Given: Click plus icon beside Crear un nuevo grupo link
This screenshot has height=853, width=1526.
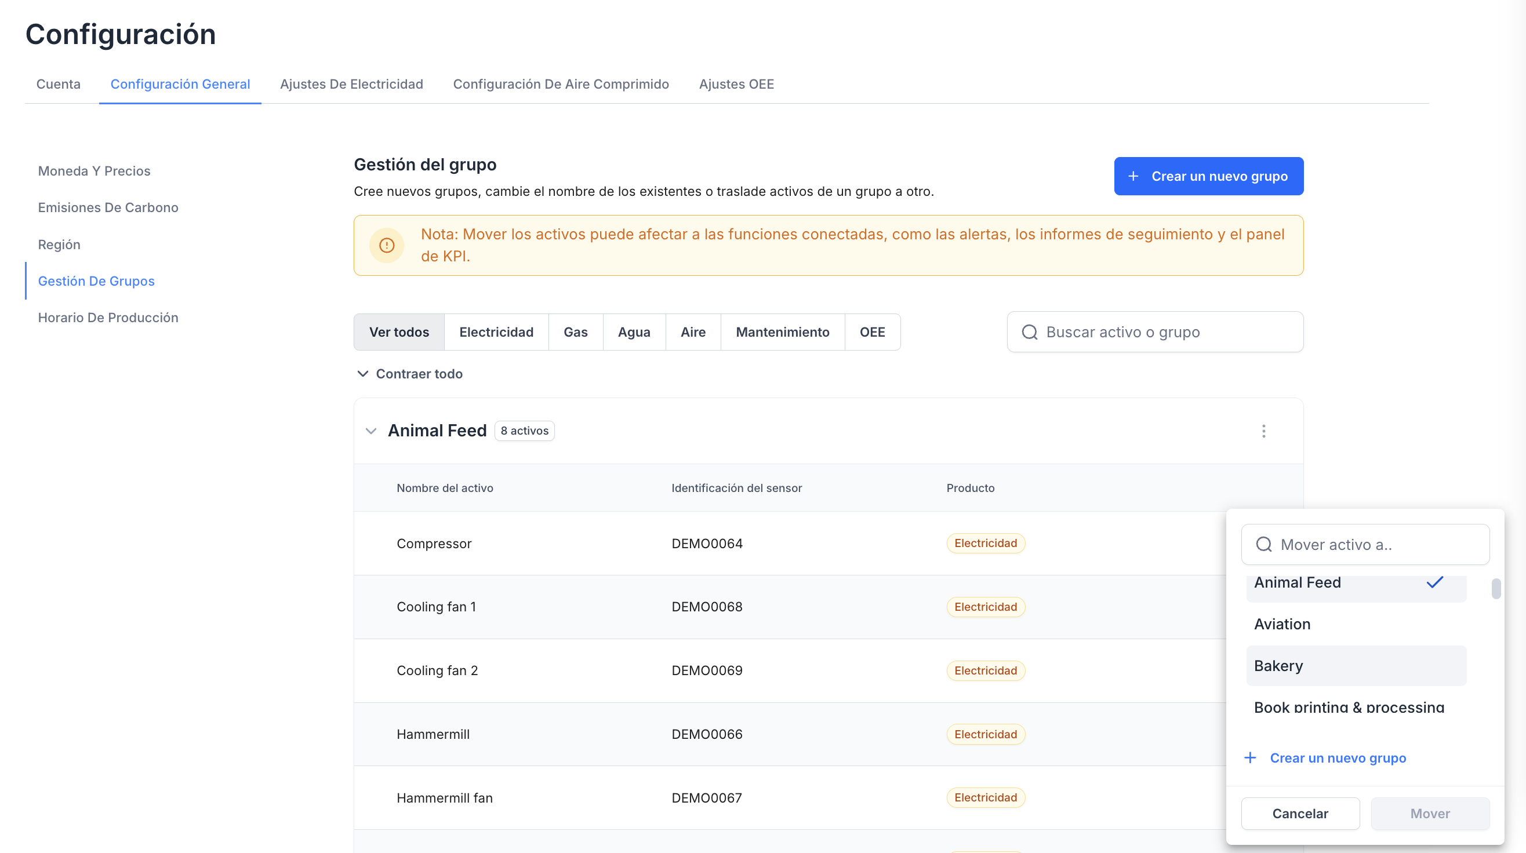Looking at the screenshot, I should (1250, 758).
